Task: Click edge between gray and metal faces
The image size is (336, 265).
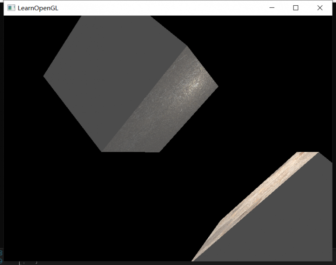Action: pos(144,99)
